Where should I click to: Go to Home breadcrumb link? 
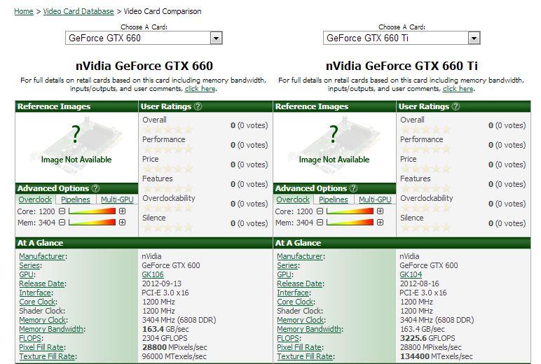tap(24, 11)
